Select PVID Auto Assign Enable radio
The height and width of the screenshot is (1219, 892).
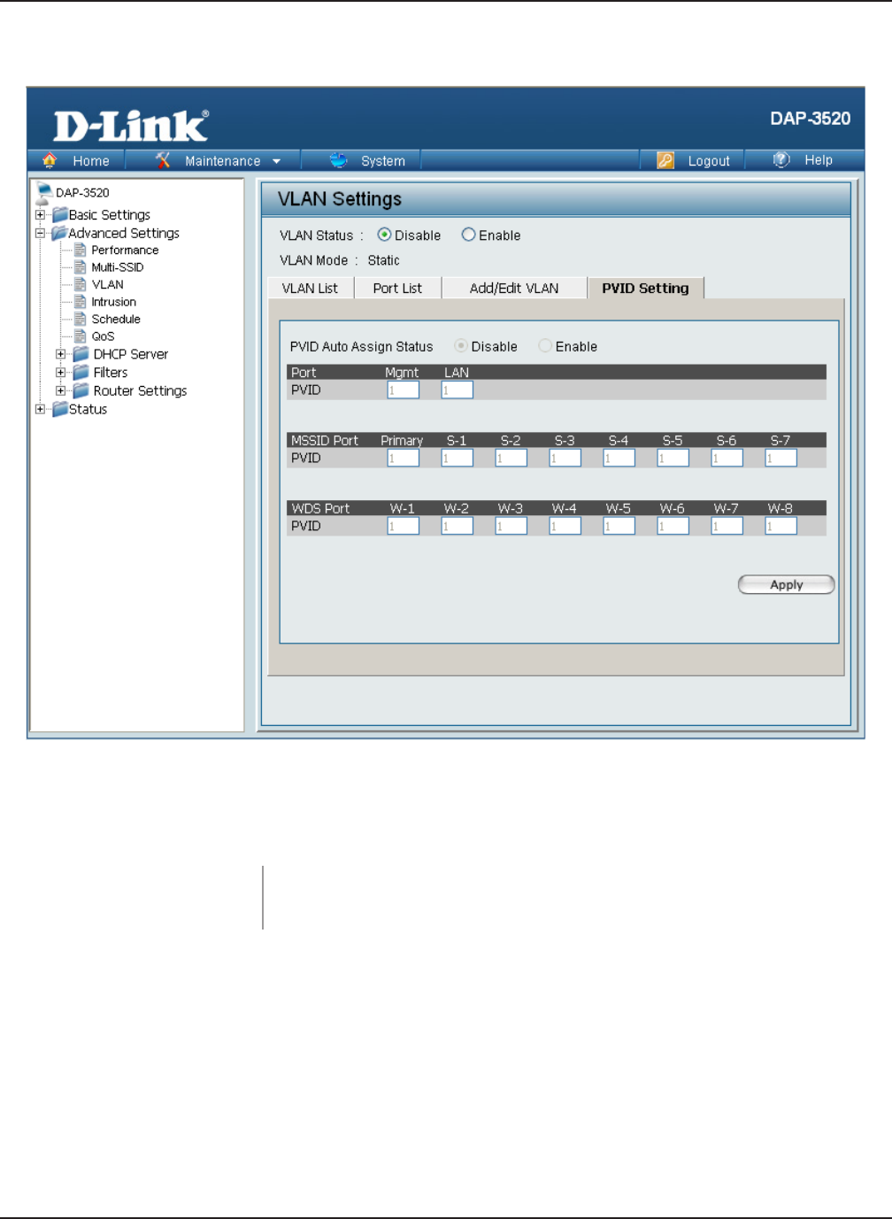point(545,346)
